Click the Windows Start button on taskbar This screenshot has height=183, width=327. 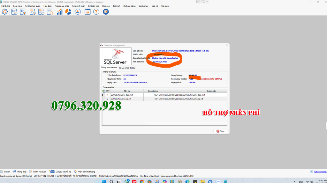(x=103, y=181)
